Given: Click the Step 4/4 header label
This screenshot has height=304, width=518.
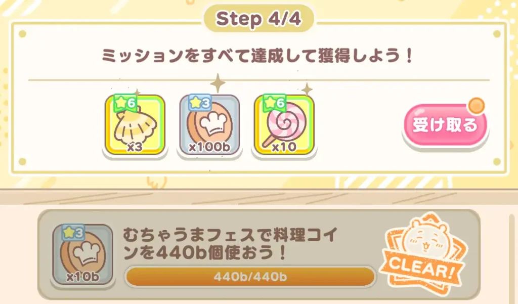Looking at the screenshot, I should point(258,19).
